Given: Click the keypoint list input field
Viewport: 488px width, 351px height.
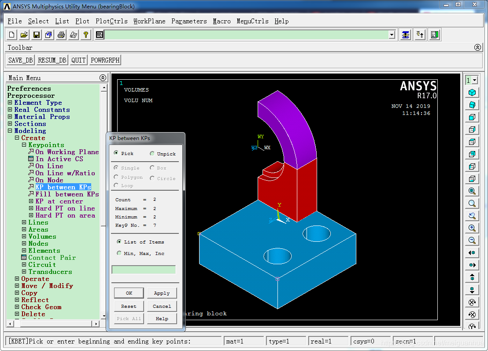Looking at the screenshot, I should (144, 270).
